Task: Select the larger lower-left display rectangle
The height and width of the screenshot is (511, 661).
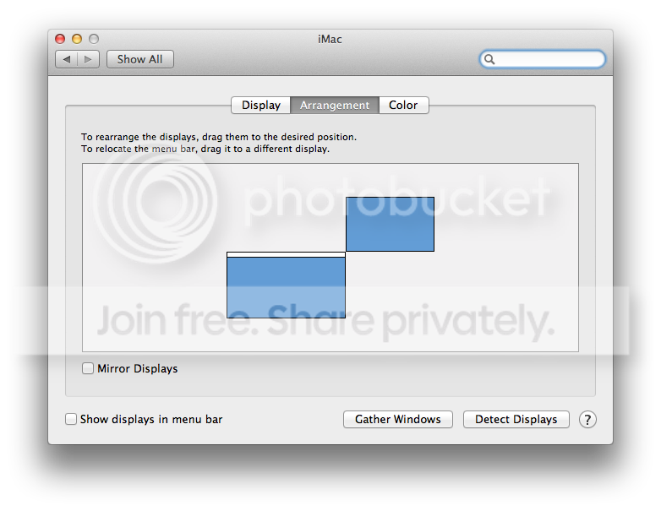Action: [286, 288]
